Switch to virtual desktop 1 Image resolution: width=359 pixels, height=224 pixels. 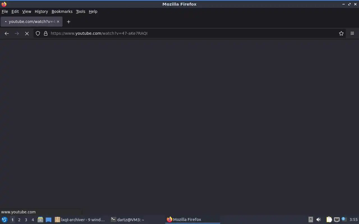pyautogui.click(x=12, y=220)
